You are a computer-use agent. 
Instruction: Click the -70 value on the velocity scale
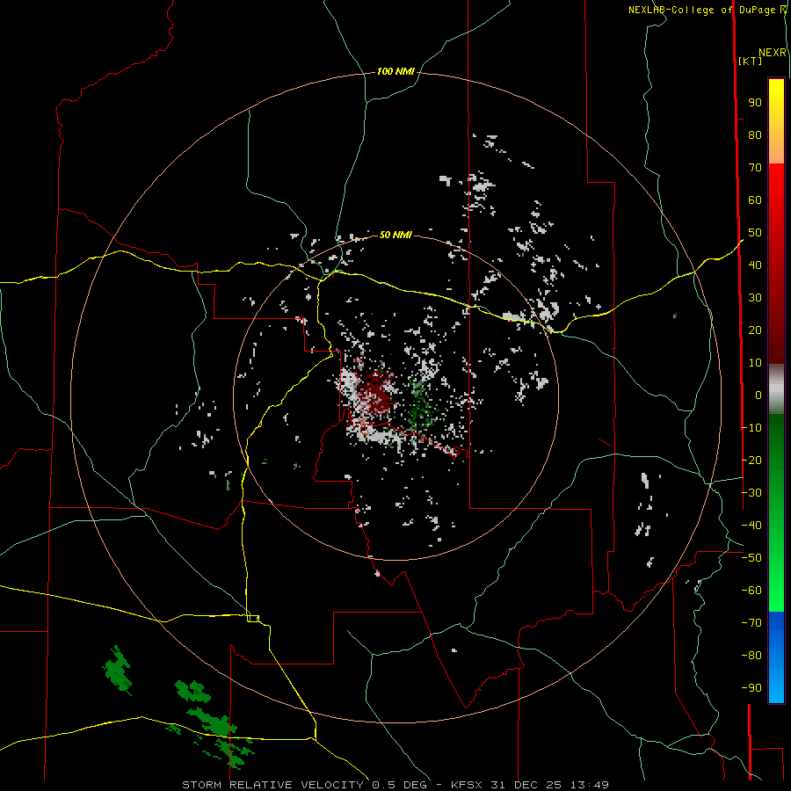(751, 623)
